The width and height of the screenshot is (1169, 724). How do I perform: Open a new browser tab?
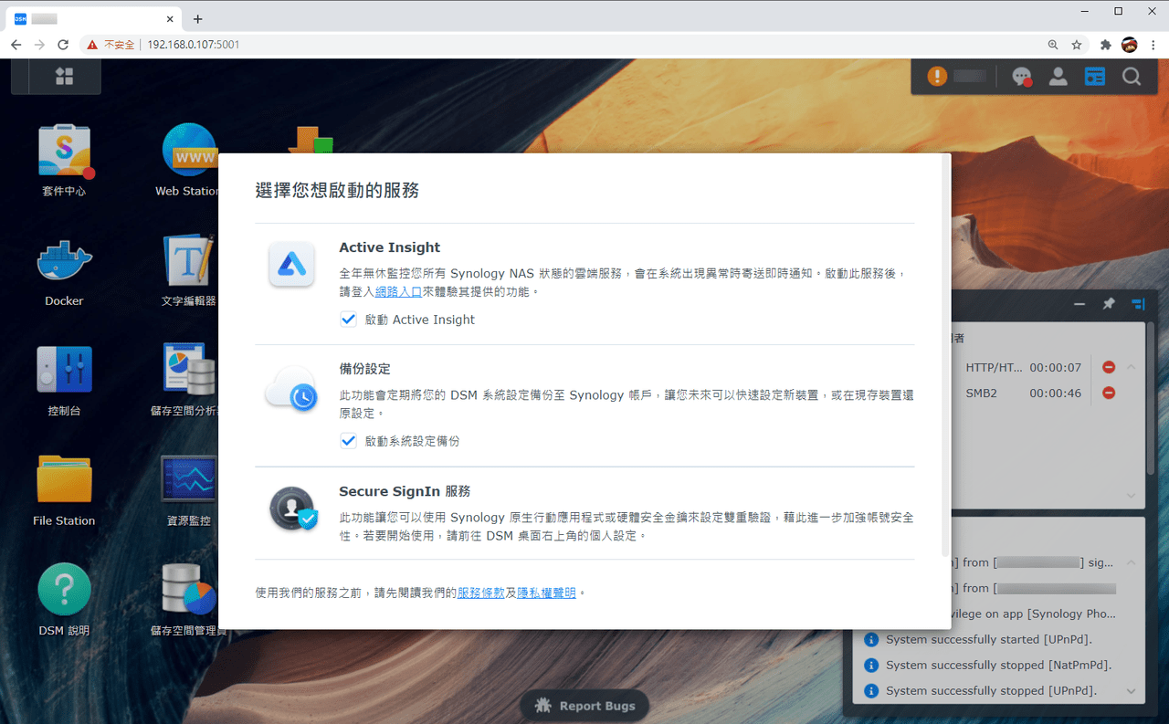pyautogui.click(x=197, y=18)
